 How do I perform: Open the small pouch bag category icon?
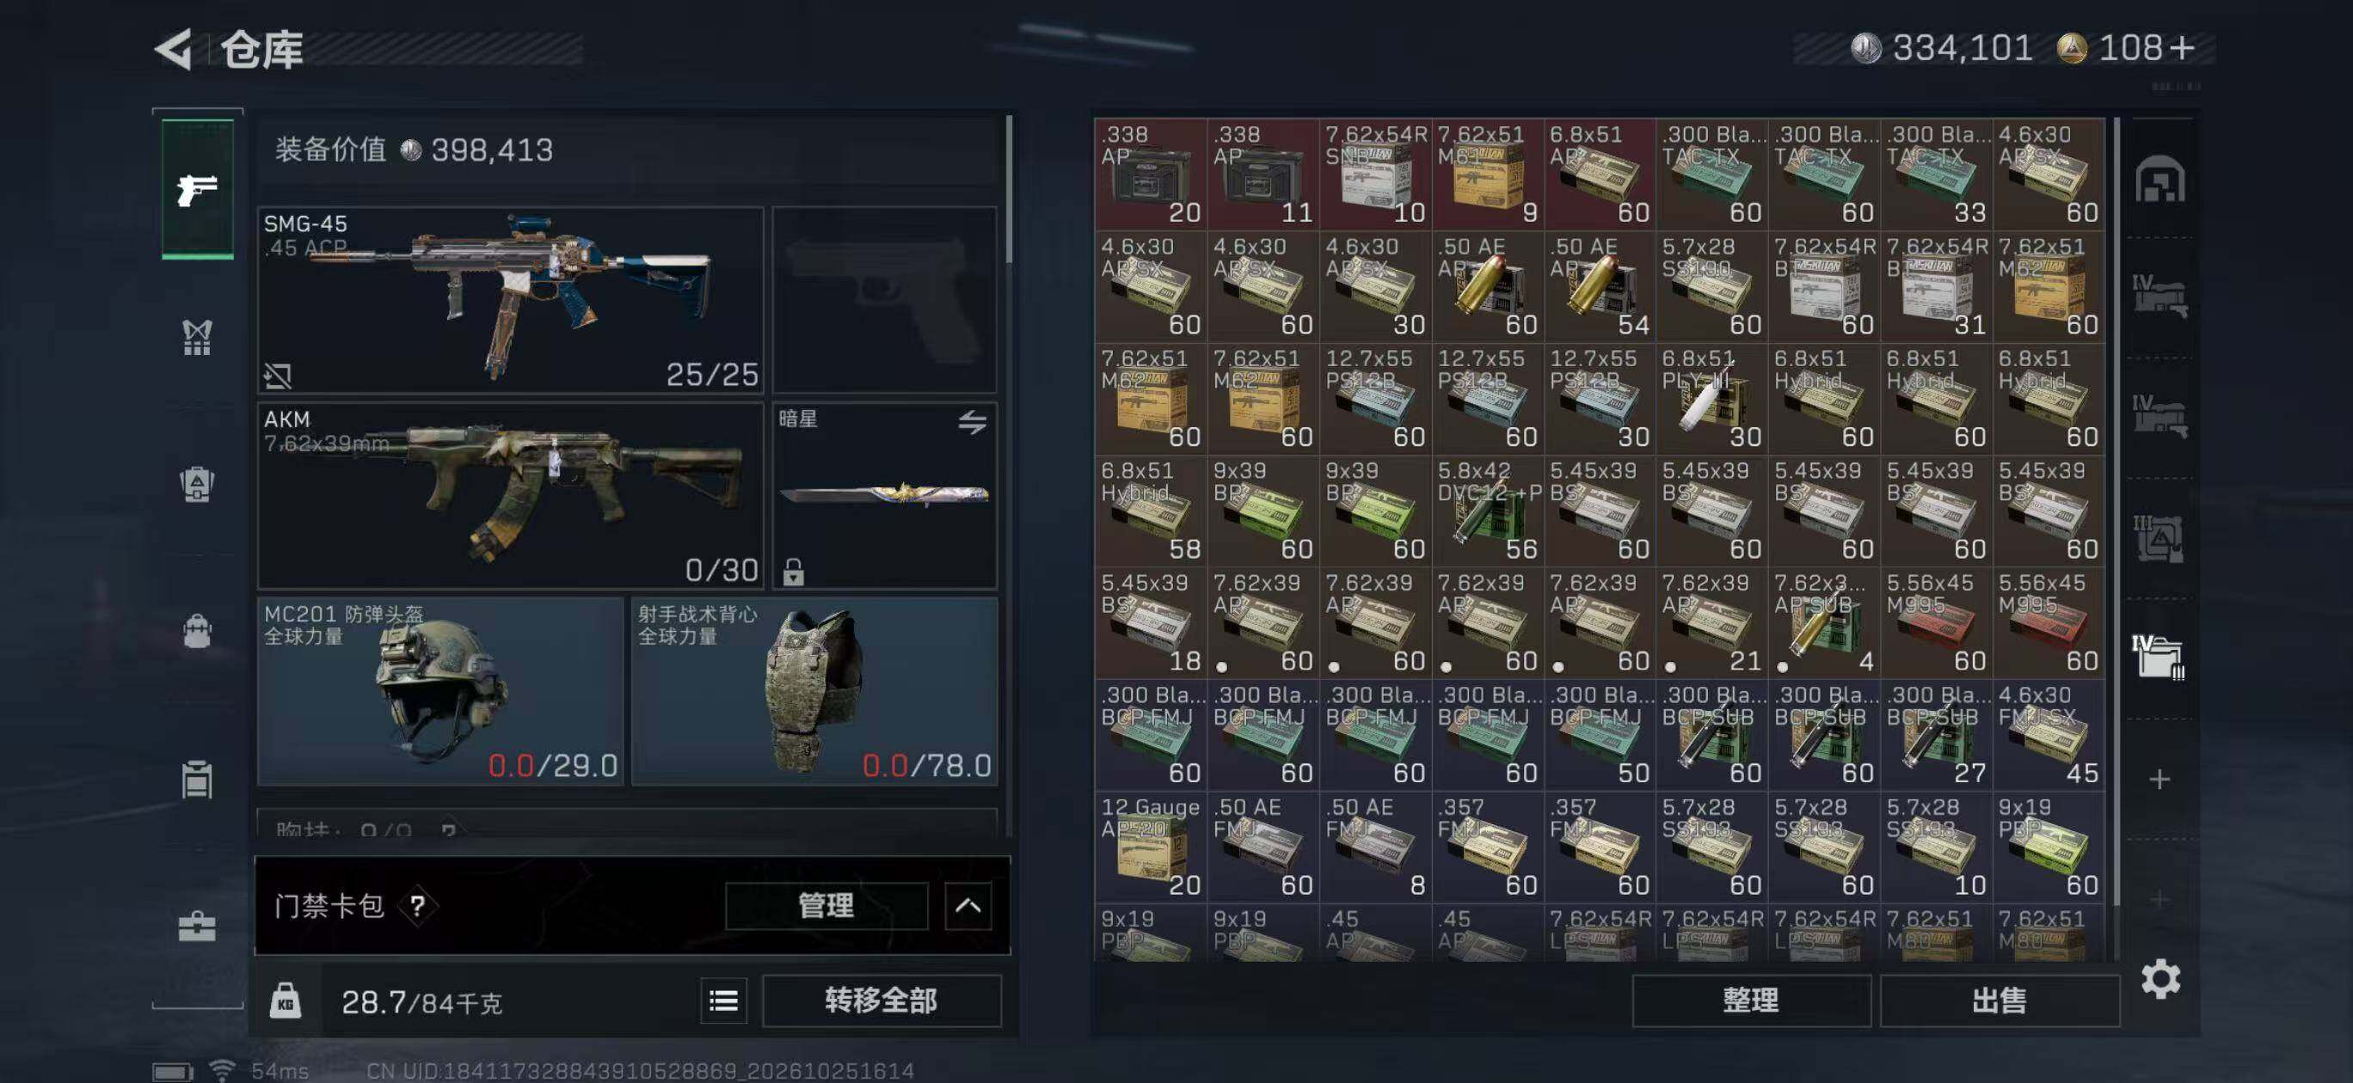pyautogui.click(x=196, y=631)
